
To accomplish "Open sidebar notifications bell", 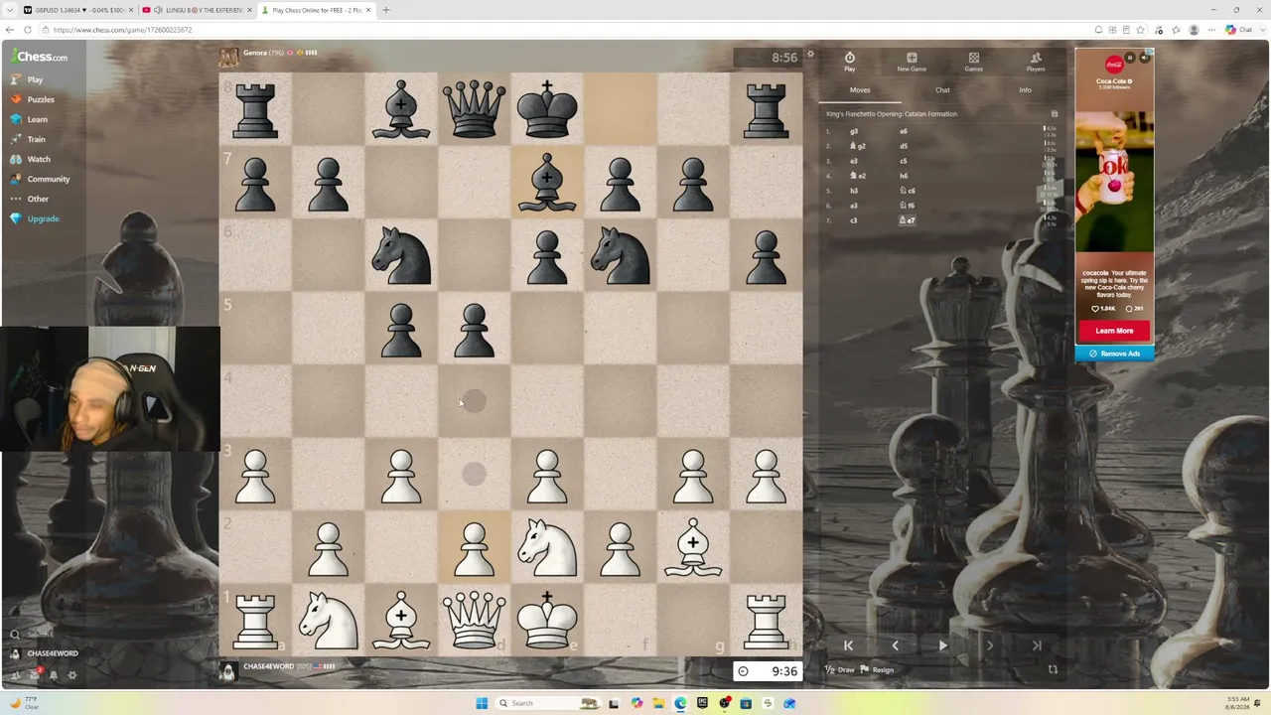I will 53,675.
